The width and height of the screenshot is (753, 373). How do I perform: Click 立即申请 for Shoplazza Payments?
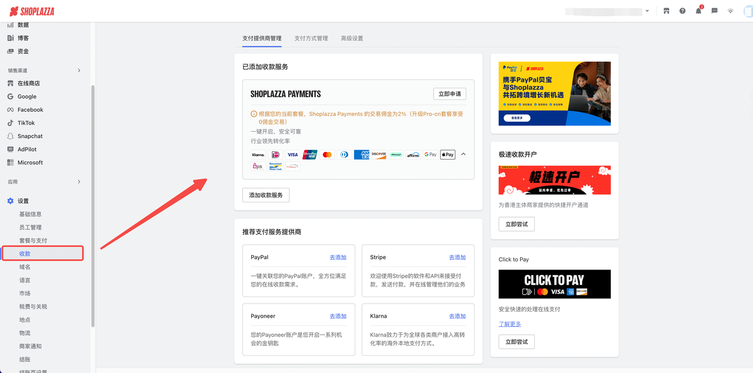pos(449,94)
